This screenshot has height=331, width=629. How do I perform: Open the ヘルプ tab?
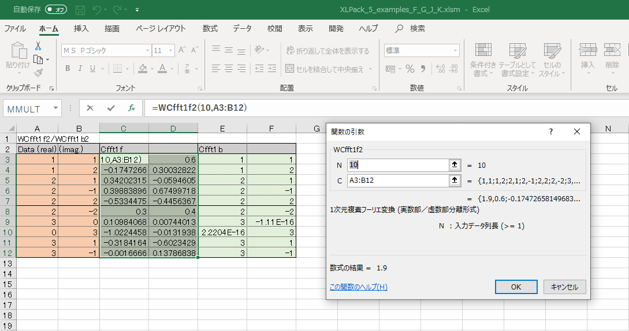[x=369, y=28]
